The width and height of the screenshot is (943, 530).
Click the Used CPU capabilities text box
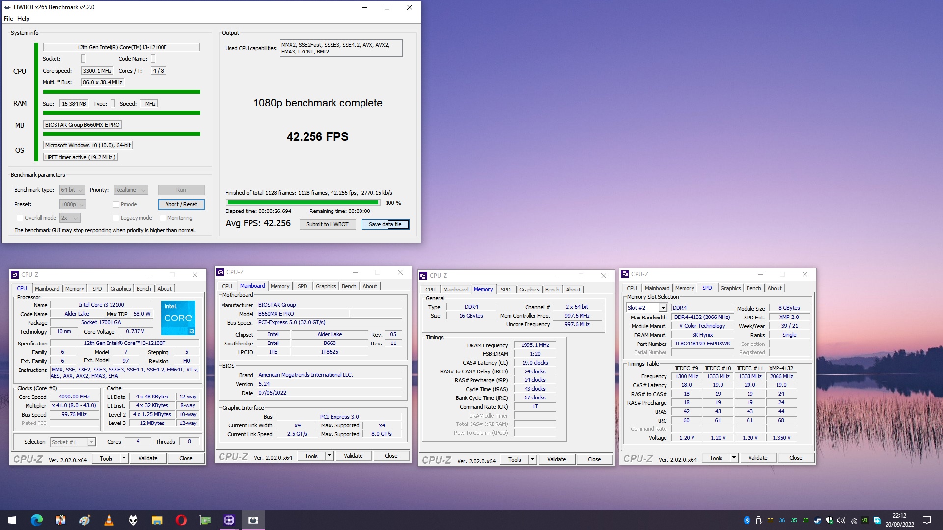point(341,48)
